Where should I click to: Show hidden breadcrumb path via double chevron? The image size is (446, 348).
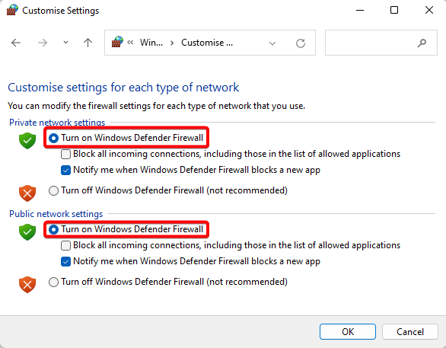tap(130, 43)
